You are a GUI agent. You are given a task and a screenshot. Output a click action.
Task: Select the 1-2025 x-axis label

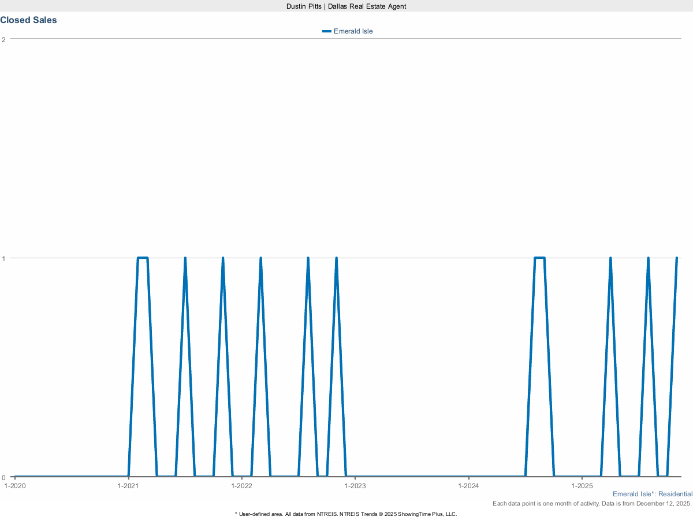coord(582,486)
